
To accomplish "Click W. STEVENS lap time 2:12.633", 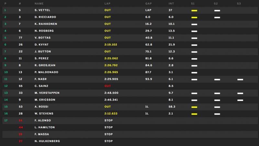I will (111, 114).
